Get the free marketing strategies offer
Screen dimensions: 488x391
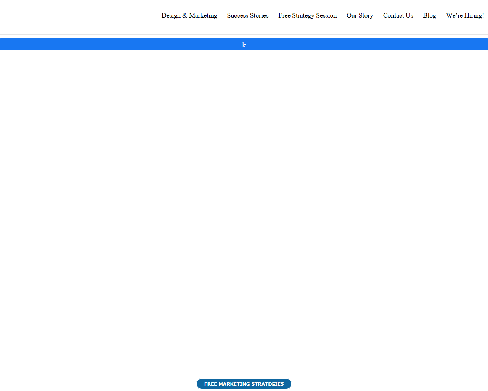(244, 384)
